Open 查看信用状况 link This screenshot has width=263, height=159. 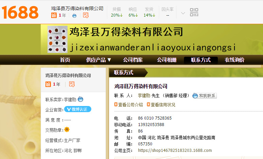[x=163, y=105]
